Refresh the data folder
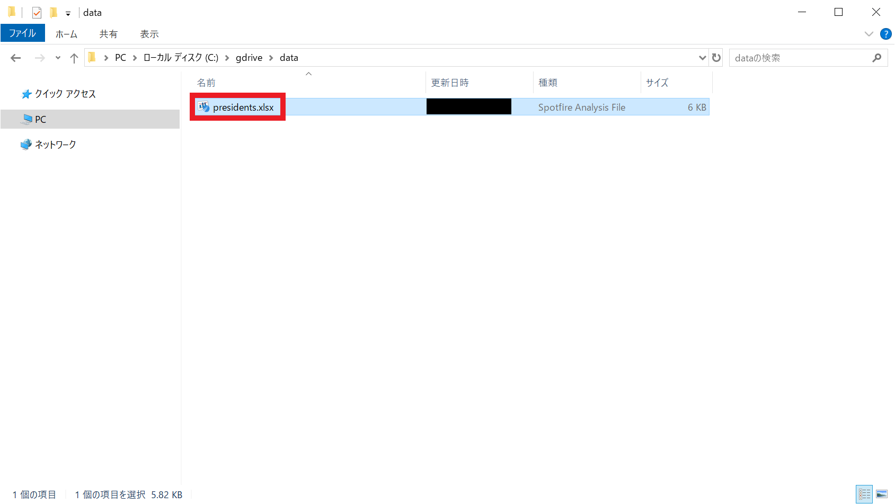The width and height of the screenshot is (895, 504). 716,58
